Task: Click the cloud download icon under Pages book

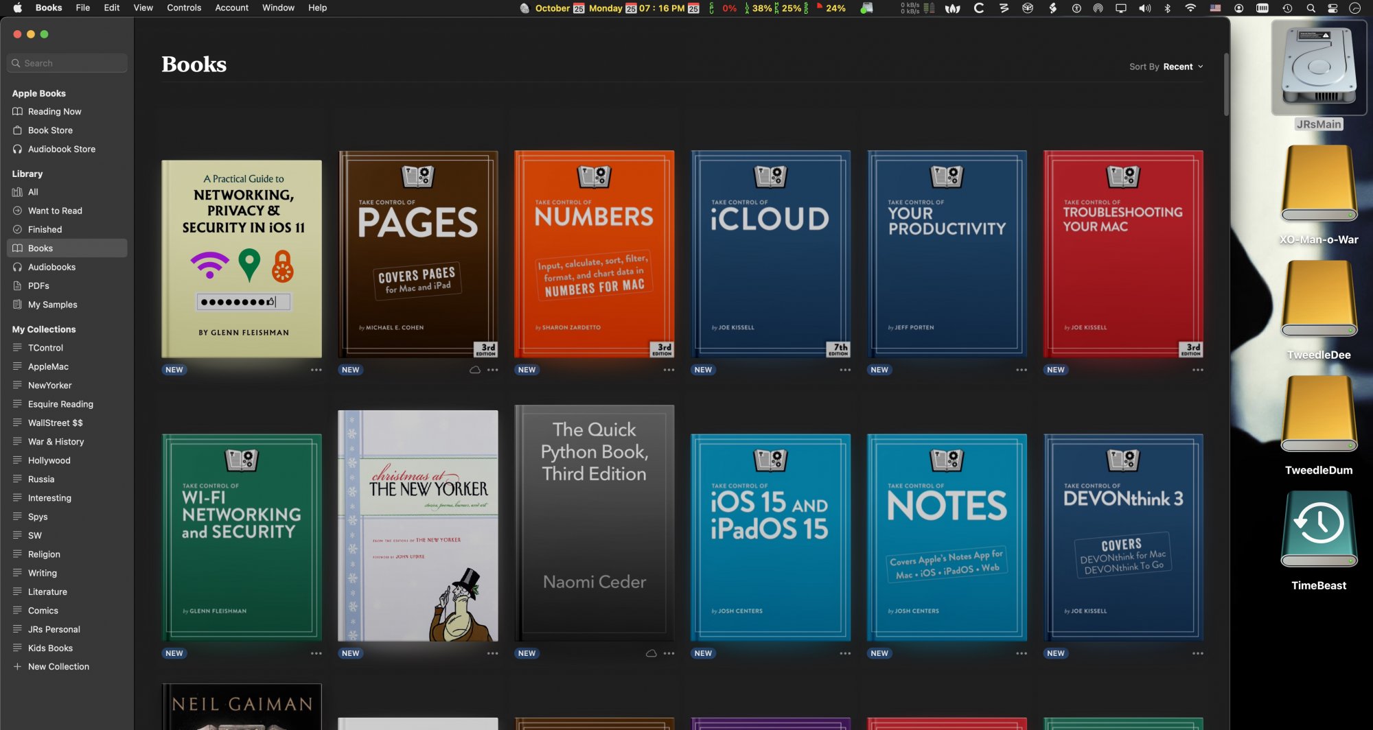Action: pyautogui.click(x=474, y=370)
